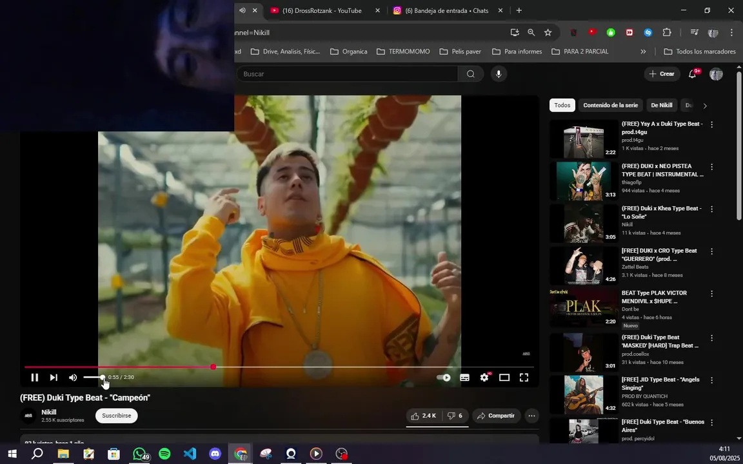Go fullscreen with the player icon
This screenshot has width=743, height=464.
click(x=524, y=378)
